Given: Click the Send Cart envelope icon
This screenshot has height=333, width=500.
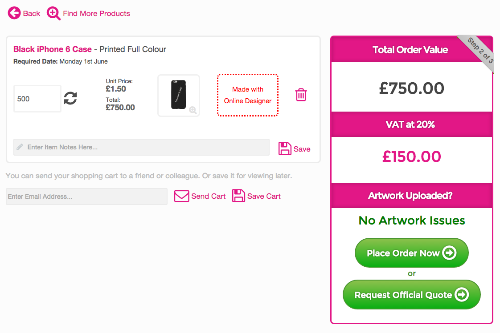Looking at the screenshot, I should pyautogui.click(x=181, y=196).
